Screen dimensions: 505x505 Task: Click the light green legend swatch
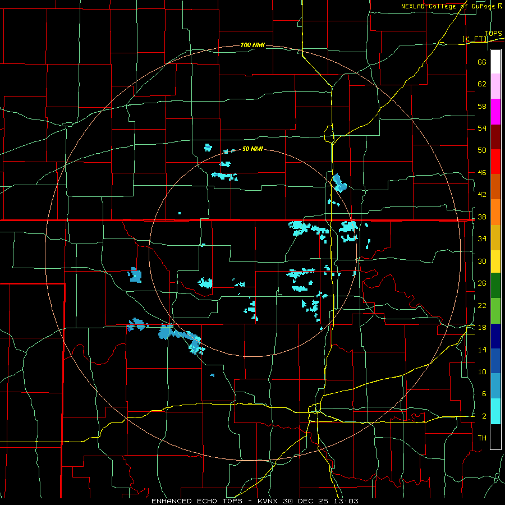pos(495,311)
